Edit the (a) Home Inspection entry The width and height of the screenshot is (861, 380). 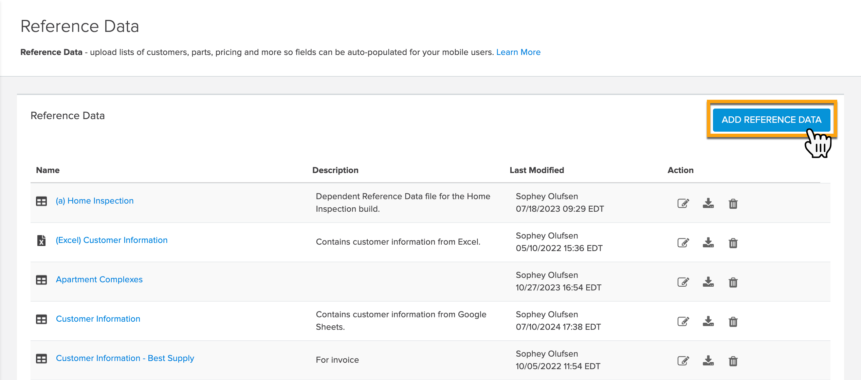point(683,203)
